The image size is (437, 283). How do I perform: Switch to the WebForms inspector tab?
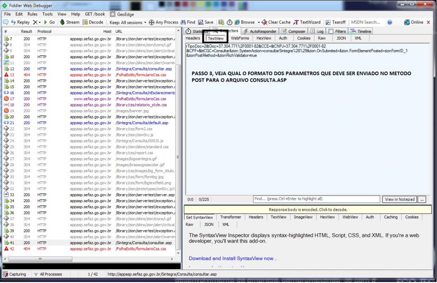click(240, 38)
